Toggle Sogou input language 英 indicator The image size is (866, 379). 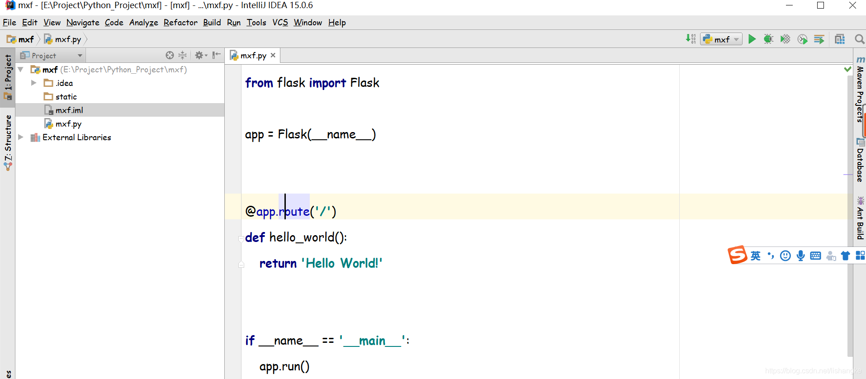(755, 256)
